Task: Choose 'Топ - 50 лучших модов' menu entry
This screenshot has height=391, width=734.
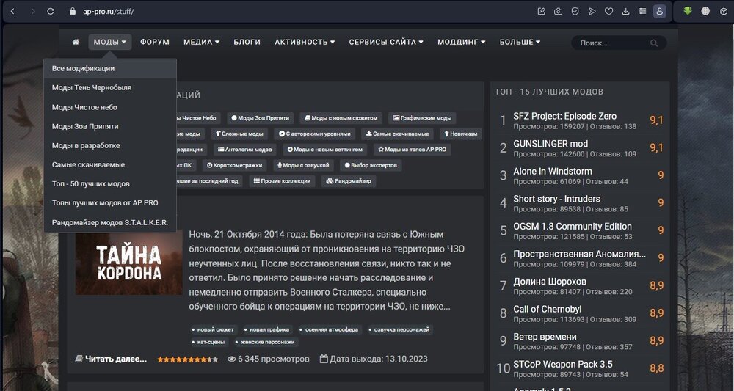Action: coord(91,183)
